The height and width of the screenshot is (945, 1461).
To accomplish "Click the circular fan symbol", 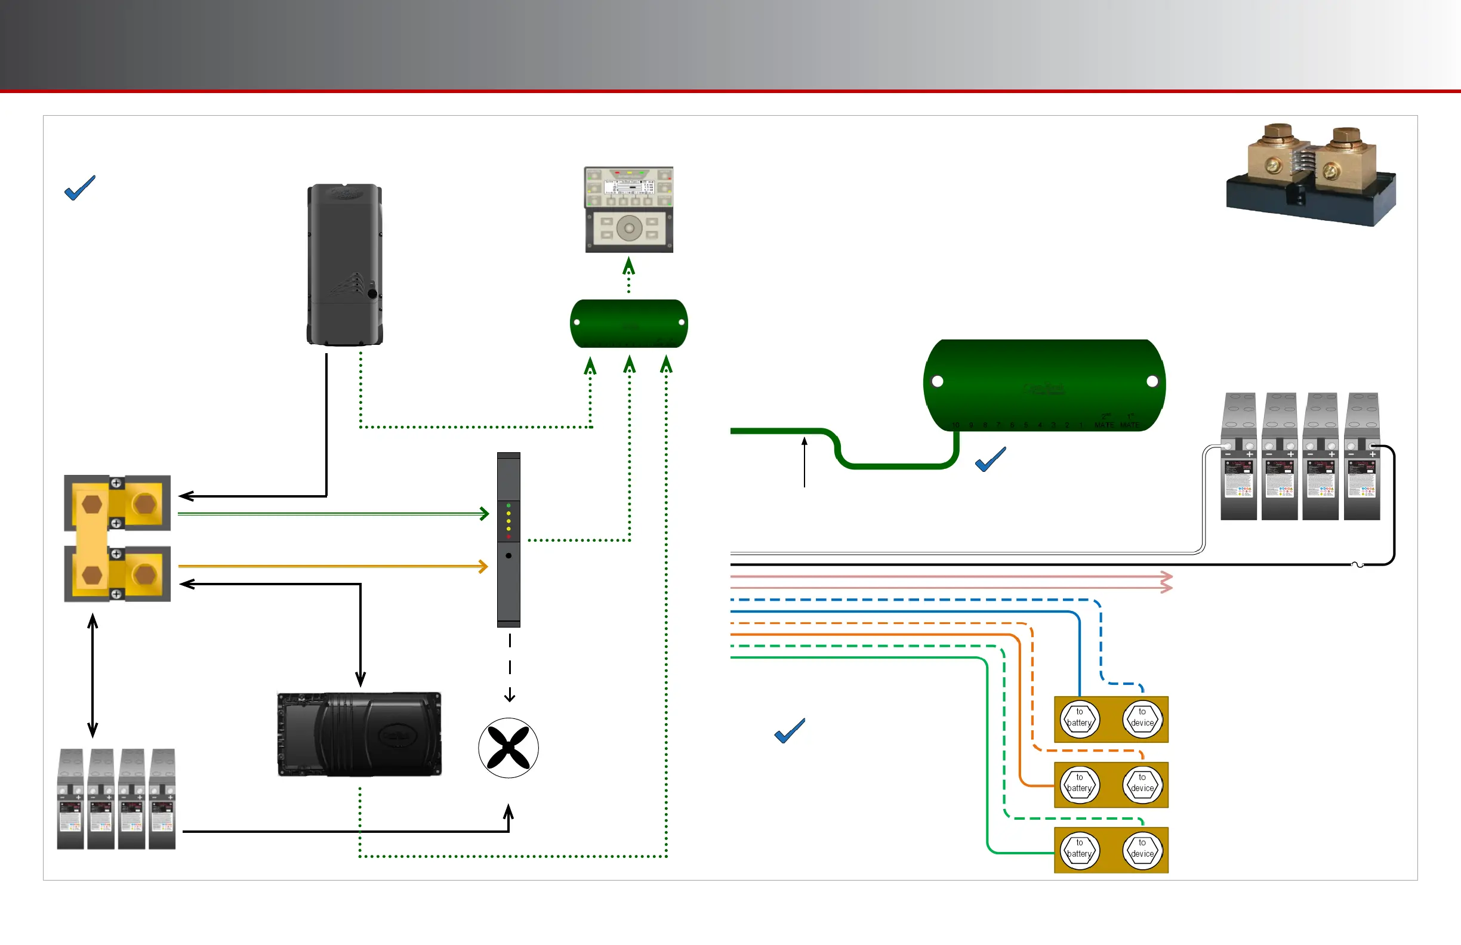I will (508, 748).
